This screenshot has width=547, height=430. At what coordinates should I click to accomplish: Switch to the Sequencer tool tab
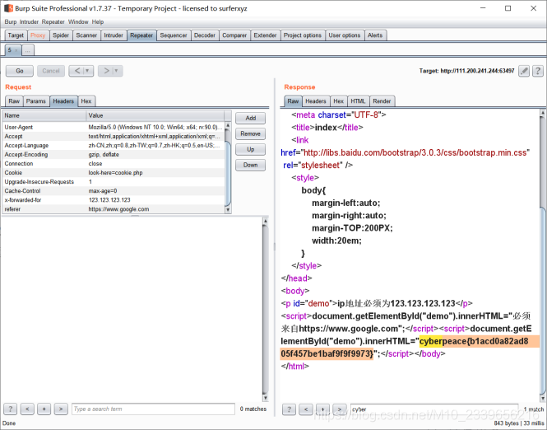click(x=174, y=35)
